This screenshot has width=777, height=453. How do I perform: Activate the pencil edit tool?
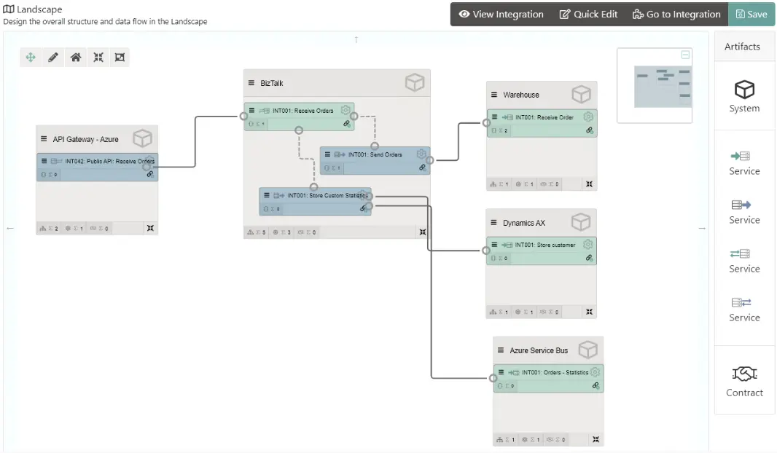point(53,58)
